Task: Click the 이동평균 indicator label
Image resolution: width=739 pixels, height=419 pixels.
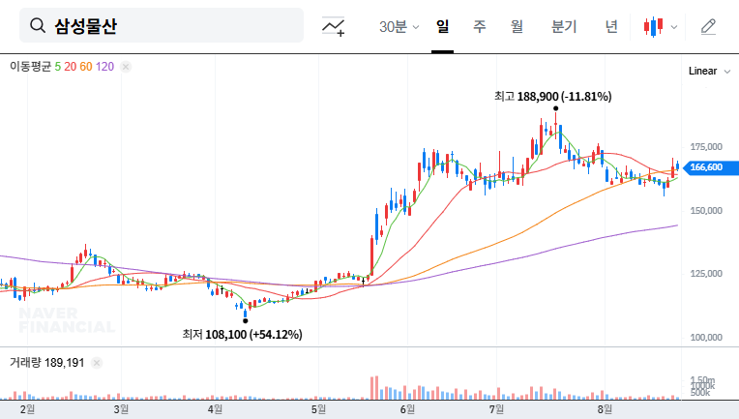Action: pyautogui.click(x=30, y=67)
